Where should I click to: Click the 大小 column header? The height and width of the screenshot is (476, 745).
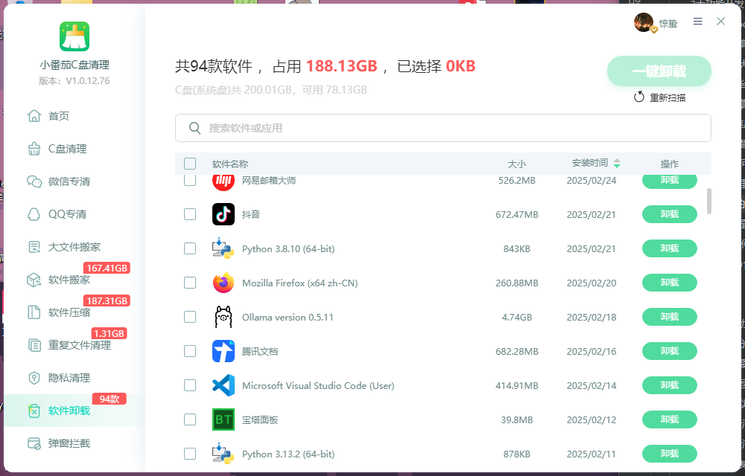516,164
